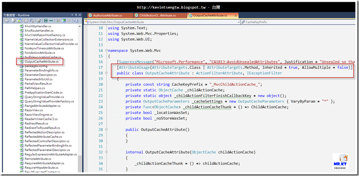Screen dimensions: 359x176
Task: Select MvcWebRazorHostFactory.cs file
Action: [45, 35]
